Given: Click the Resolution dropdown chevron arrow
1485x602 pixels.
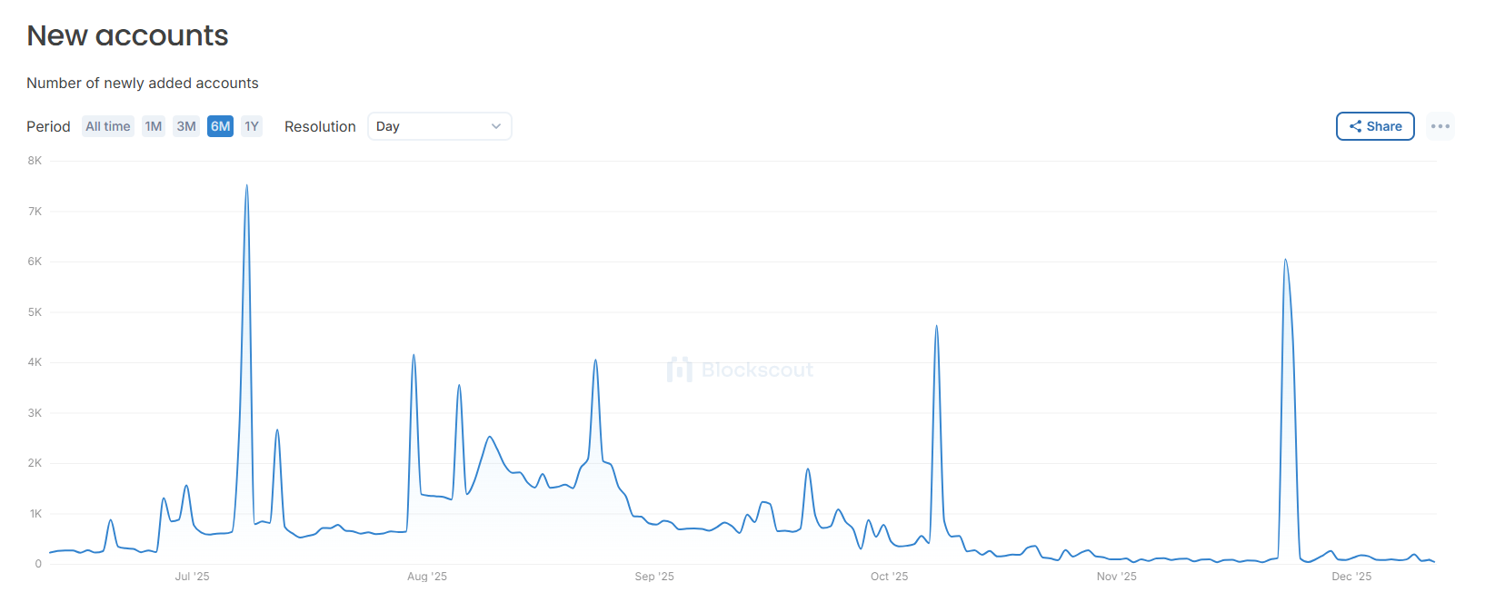Looking at the screenshot, I should click(x=496, y=126).
